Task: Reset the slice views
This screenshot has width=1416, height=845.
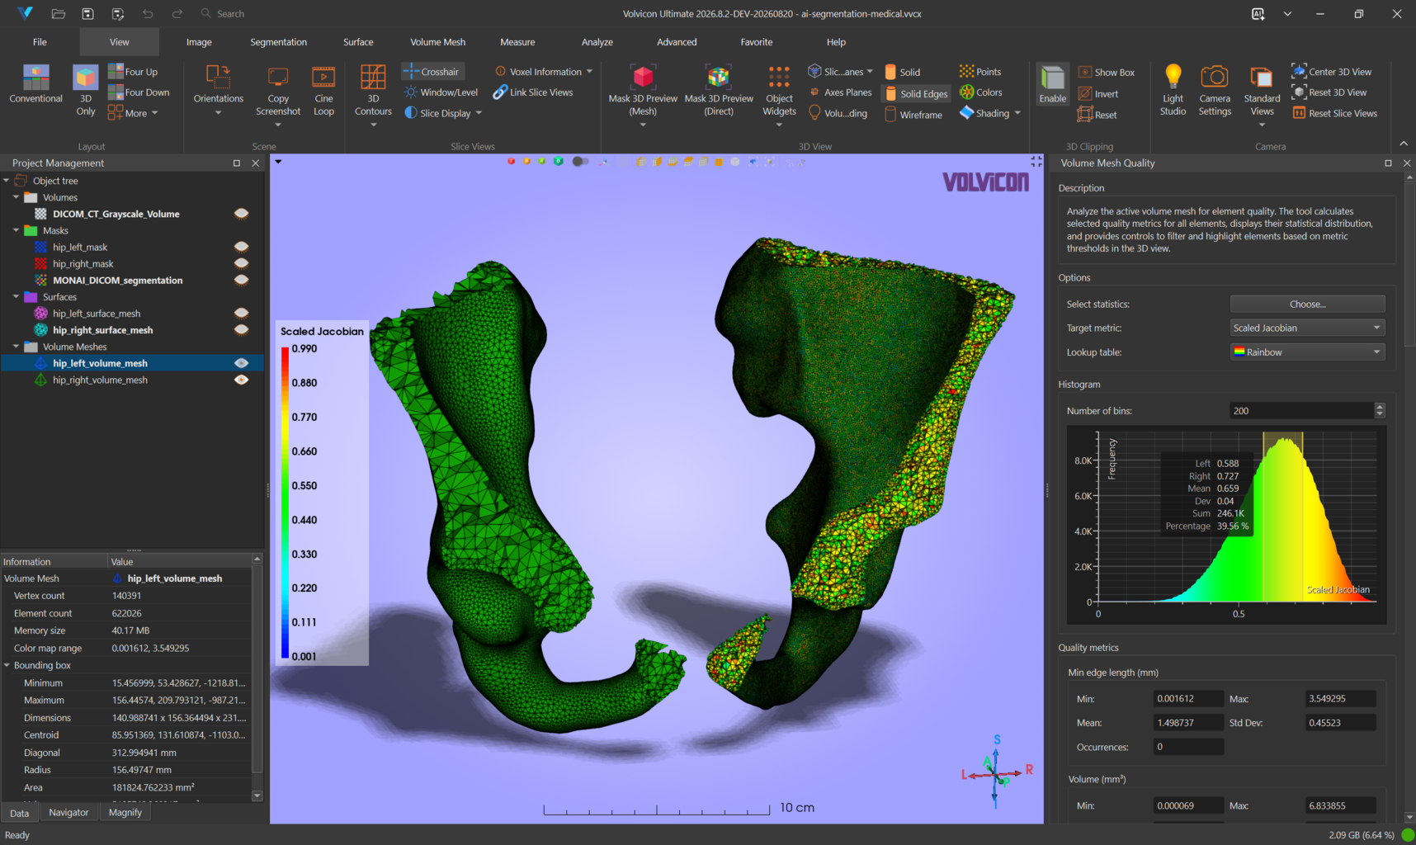Action: tap(1335, 113)
